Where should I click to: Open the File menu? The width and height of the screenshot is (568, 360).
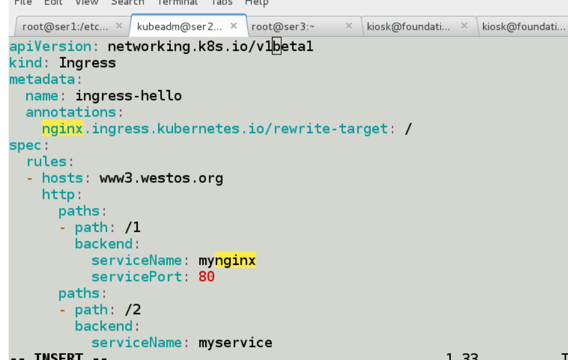(x=22, y=3)
